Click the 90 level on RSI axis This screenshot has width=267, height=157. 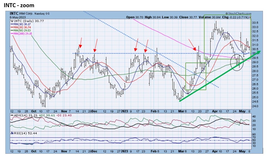tap(254, 135)
